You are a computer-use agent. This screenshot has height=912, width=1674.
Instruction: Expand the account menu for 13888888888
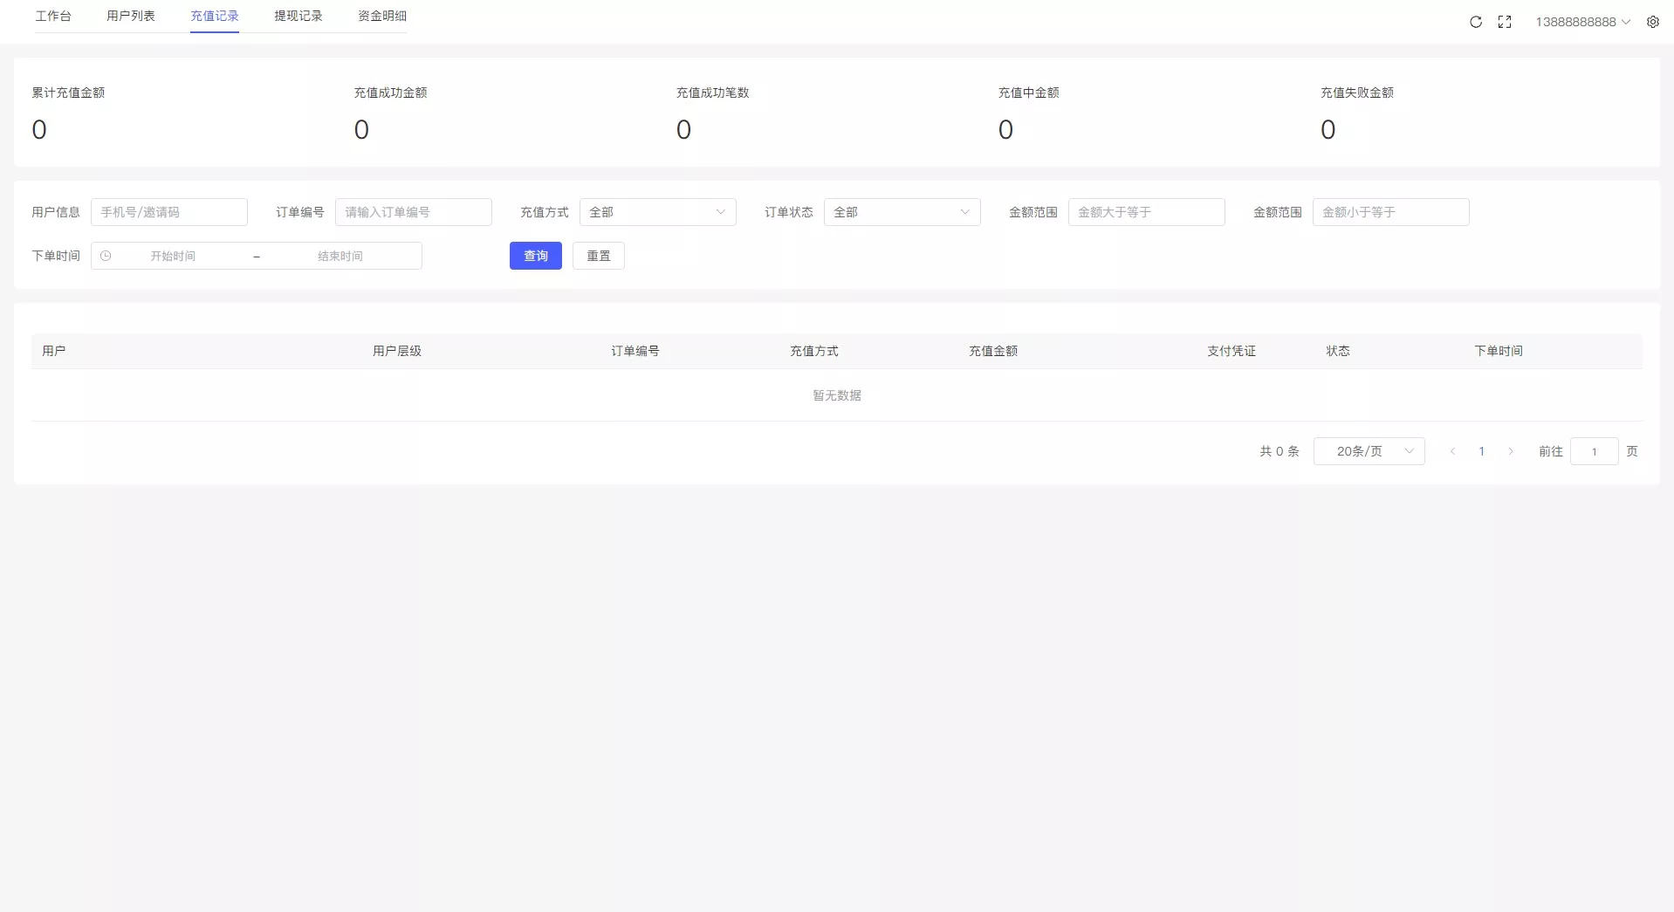[x=1581, y=22]
